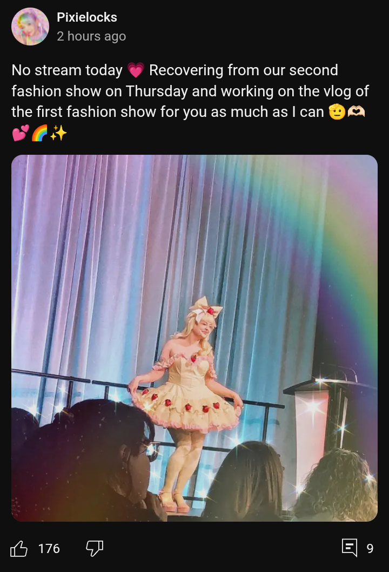Open the Pixielocks channel name link

86,17
